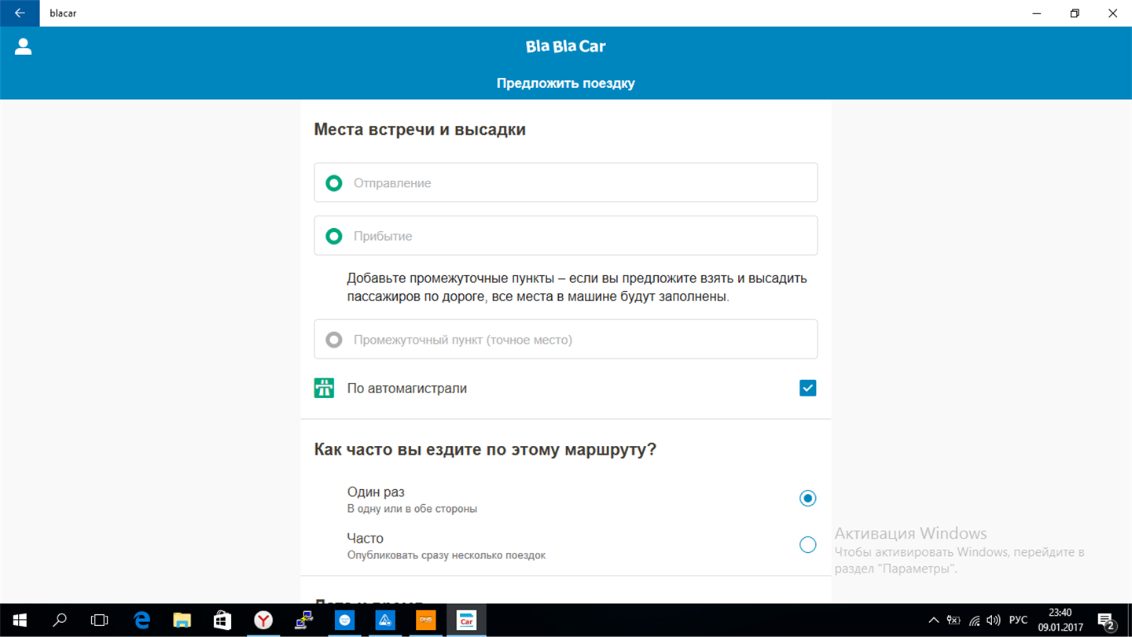Select the Один раз radio button
The image size is (1132, 637).
807,498
